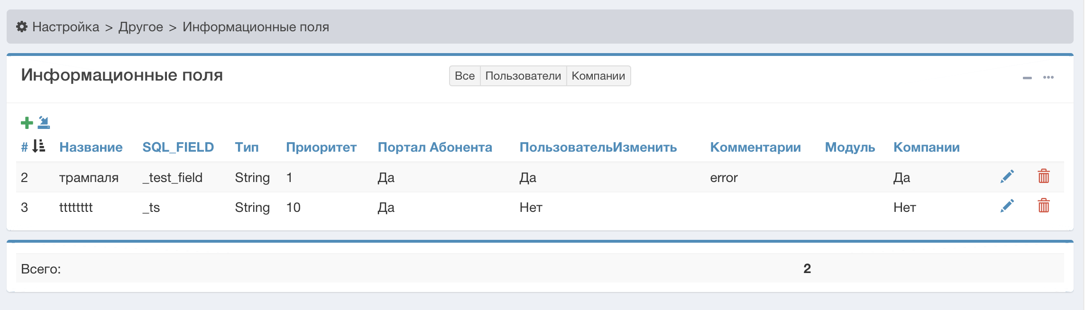Sort the table by SQL_FIELD column
This screenshot has width=1085, height=310.
178,147
